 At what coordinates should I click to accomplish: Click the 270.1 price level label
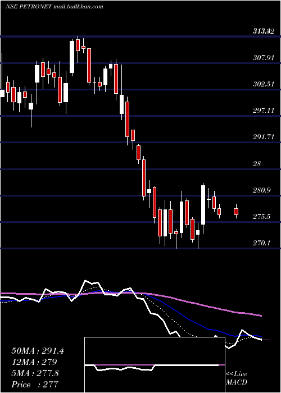[x=262, y=243]
